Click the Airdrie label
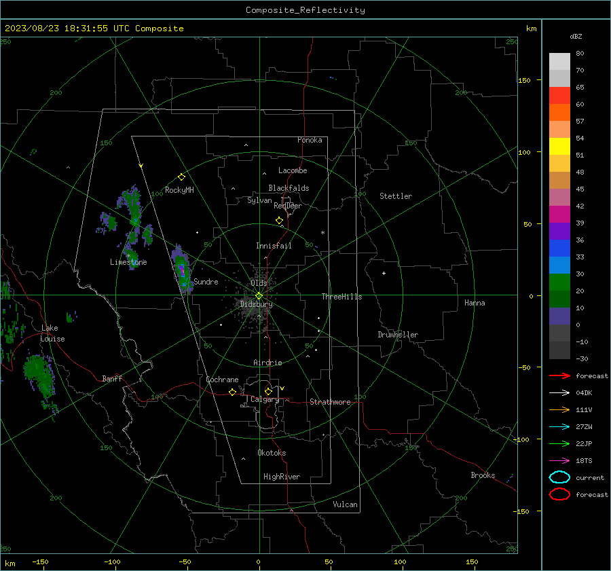 [x=267, y=363]
